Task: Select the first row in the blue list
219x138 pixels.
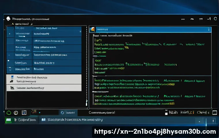Action: coord(46,28)
